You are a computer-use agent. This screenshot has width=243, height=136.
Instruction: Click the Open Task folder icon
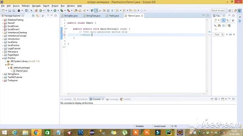click(x=80, y=11)
